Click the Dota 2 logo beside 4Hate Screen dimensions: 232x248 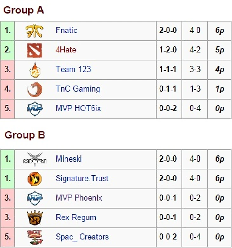[34, 50]
